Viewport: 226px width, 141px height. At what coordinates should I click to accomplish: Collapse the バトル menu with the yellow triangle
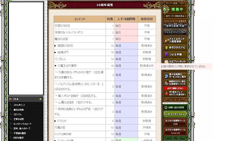pos(40,99)
